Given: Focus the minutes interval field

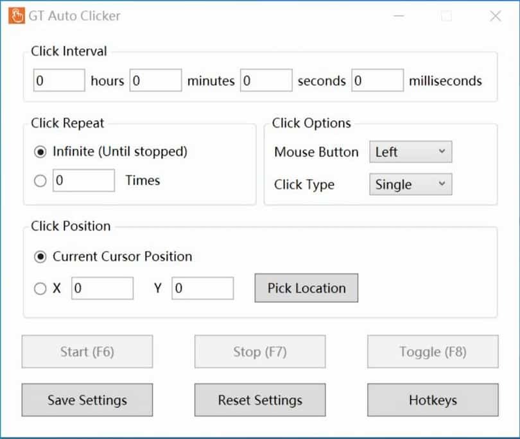Looking at the screenshot, I should tap(155, 80).
